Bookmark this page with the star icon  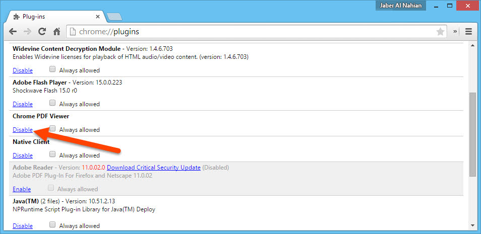[x=440, y=32]
